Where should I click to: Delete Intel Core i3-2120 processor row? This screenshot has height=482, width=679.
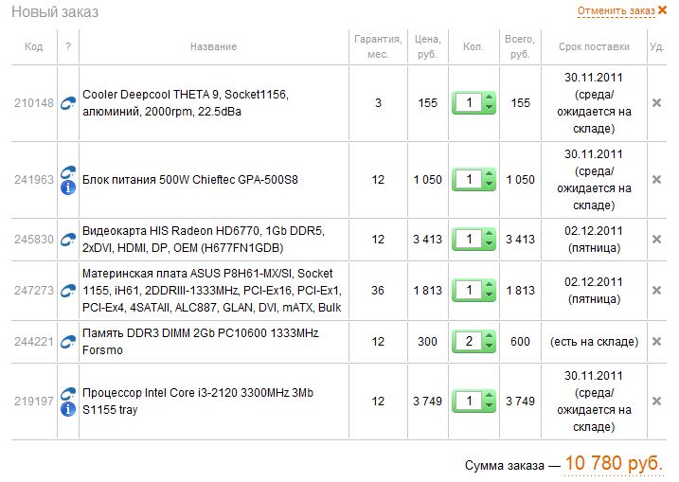657,402
